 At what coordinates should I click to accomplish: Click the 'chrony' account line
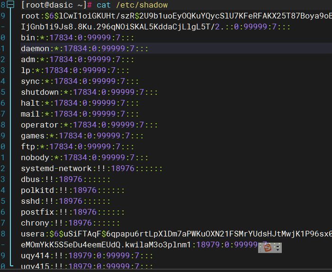click(x=71, y=223)
